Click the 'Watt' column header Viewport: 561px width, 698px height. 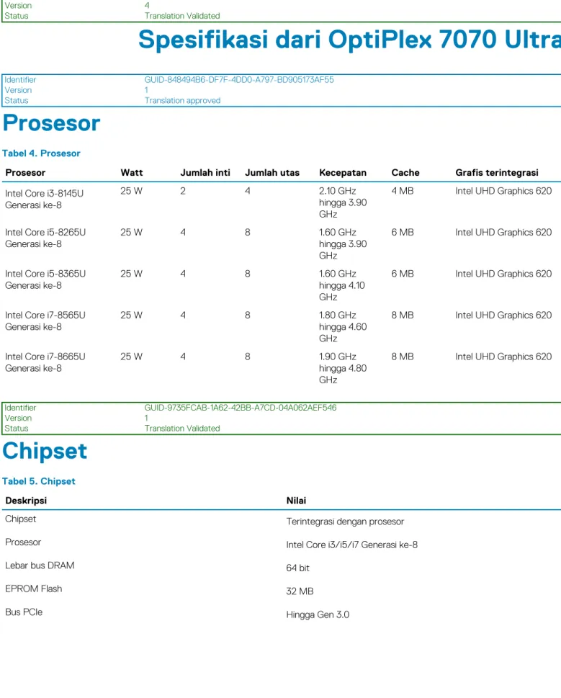click(x=132, y=173)
